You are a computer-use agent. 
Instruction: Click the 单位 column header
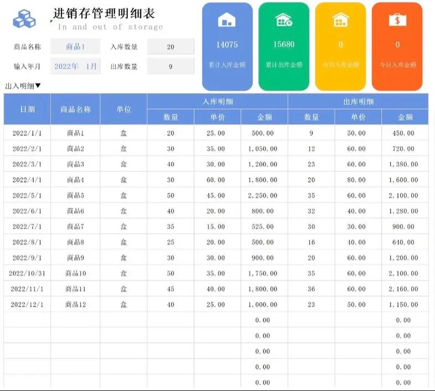pyautogui.click(x=124, y=109)
